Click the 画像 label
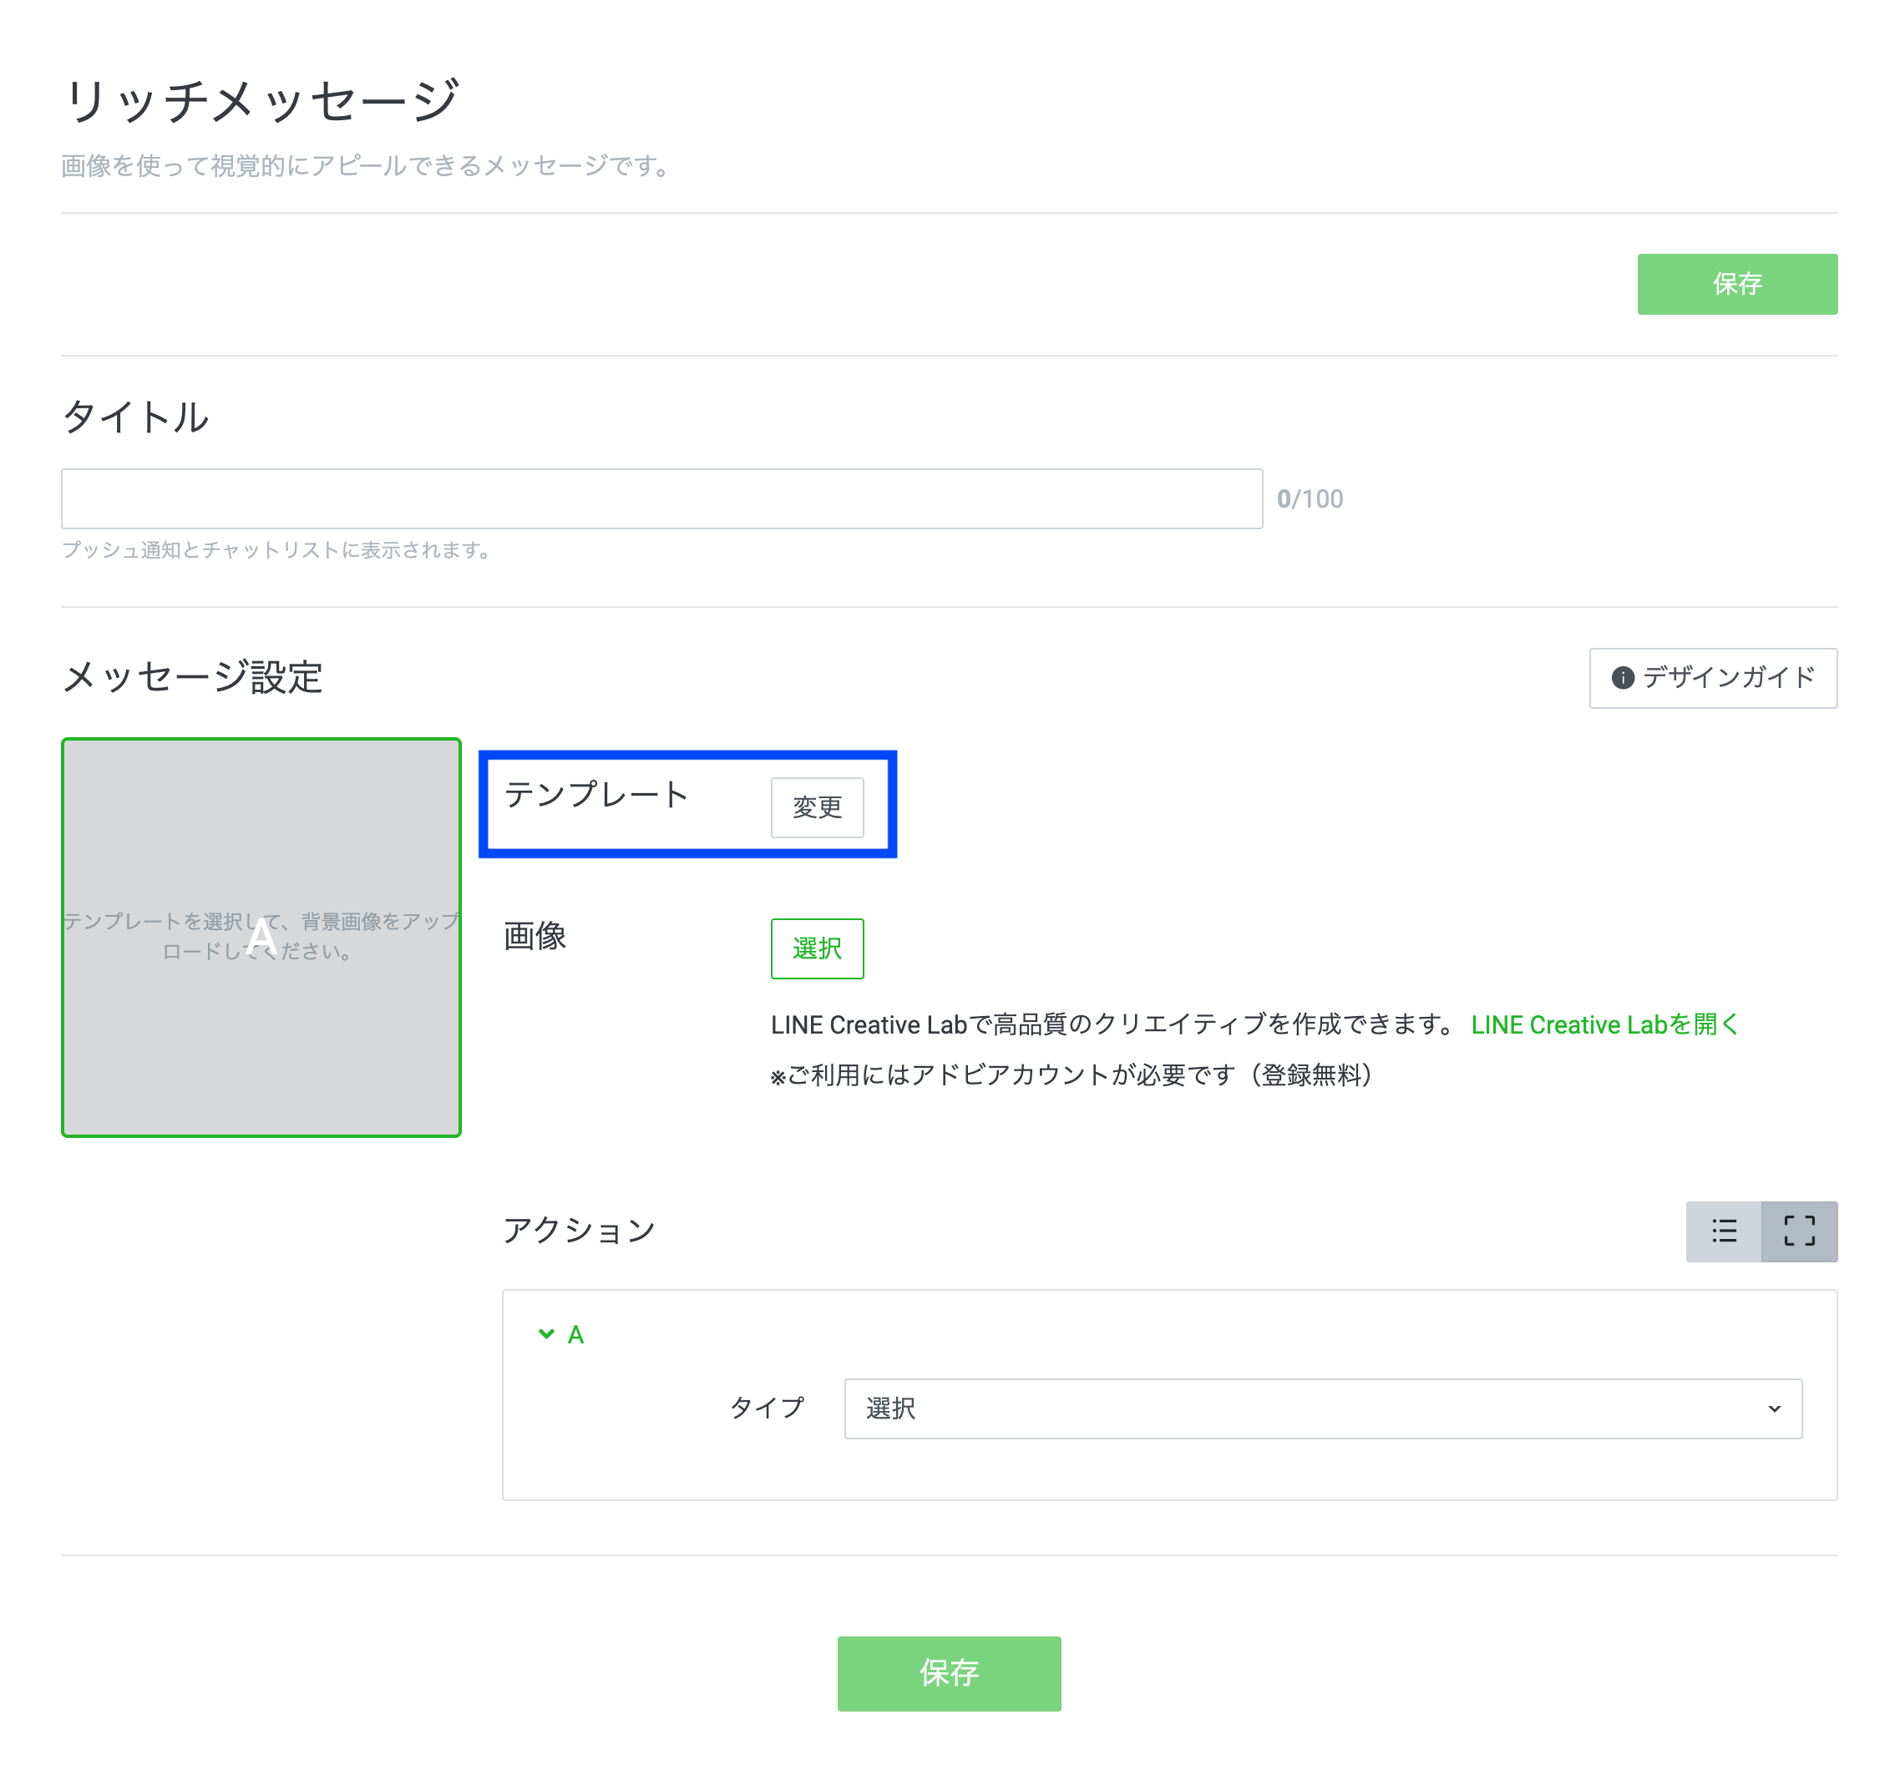 click(535, 935)
